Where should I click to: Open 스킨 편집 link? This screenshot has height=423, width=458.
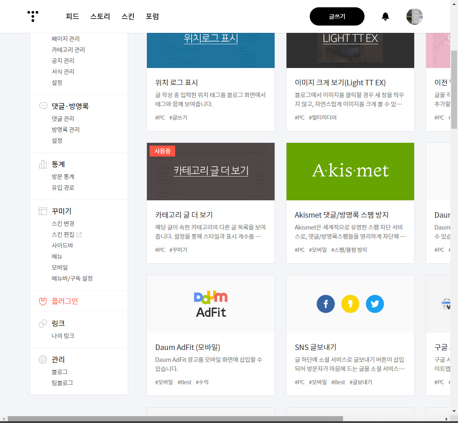pyautogui.click(x=63, y=235)
